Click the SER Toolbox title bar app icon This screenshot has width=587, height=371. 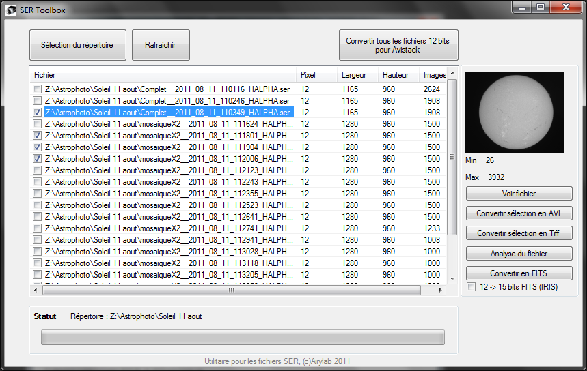pos(11,10)
